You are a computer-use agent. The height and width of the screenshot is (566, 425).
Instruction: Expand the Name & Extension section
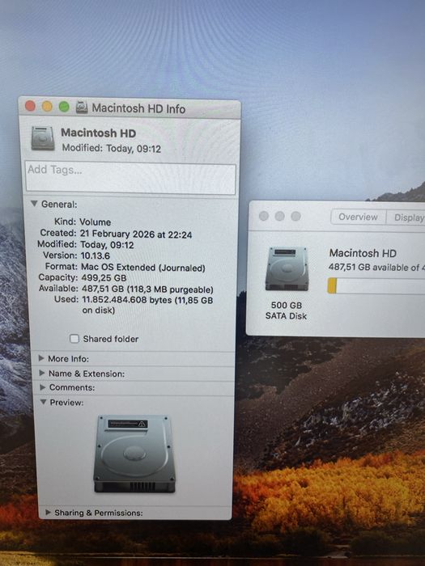click(x=42, y=373)
